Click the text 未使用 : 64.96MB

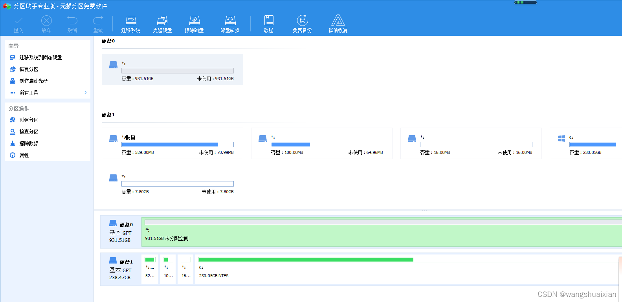(365, 152)
